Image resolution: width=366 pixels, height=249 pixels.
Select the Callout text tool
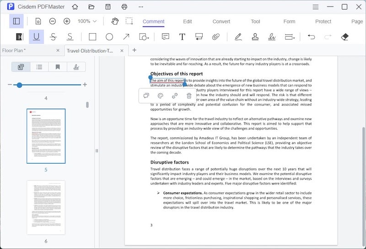(199, 37)
